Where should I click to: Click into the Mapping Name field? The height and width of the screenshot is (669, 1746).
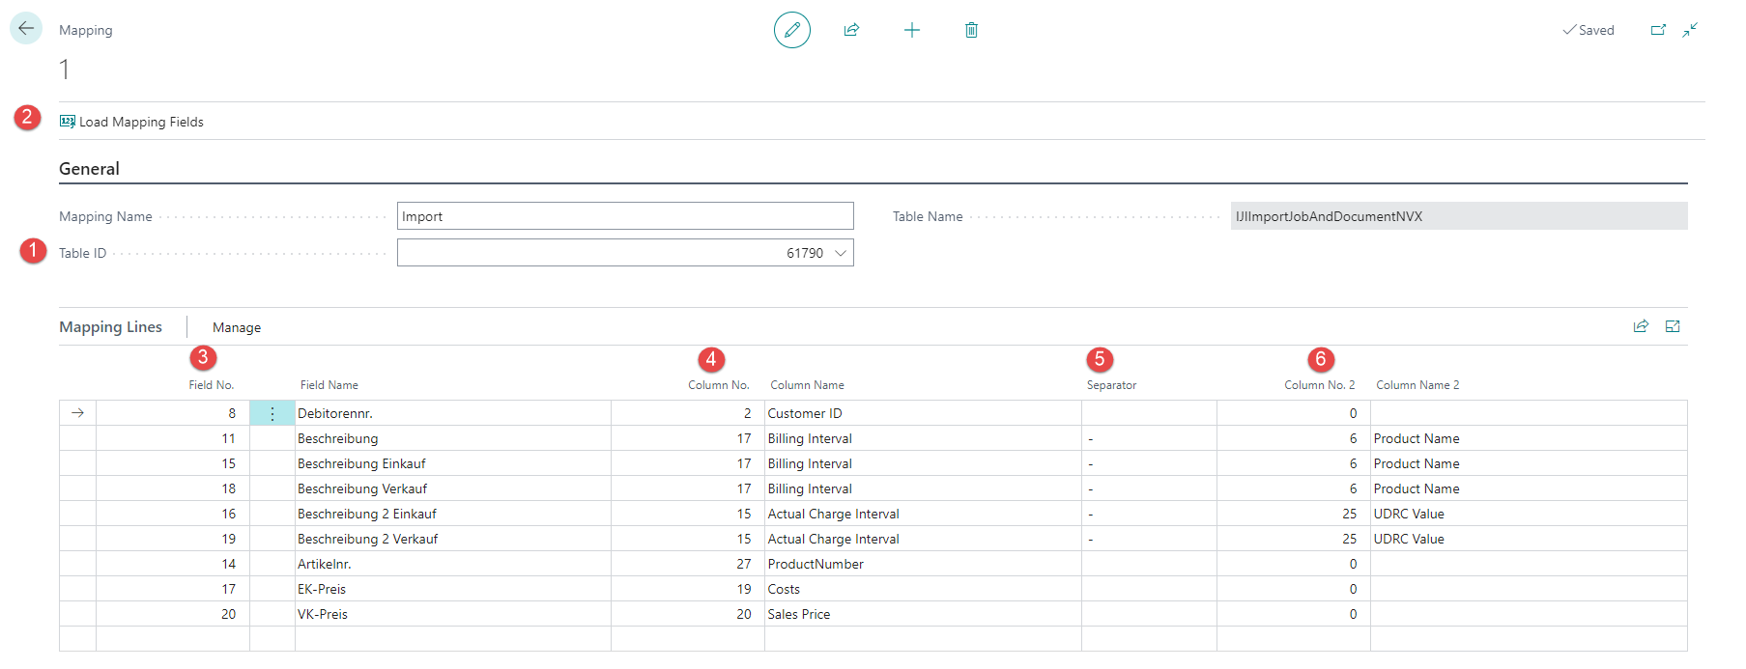point(624,216)
